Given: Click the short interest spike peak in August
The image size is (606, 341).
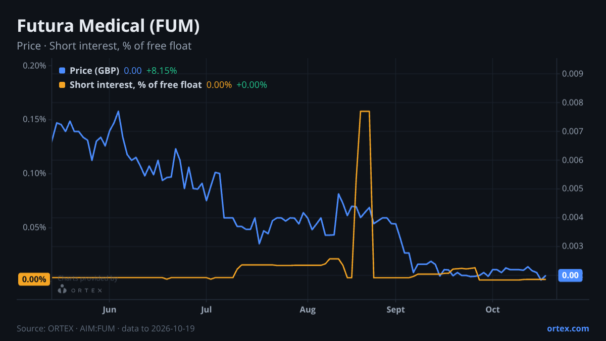Looking at the screenshot, I should [x=365, y=111].
